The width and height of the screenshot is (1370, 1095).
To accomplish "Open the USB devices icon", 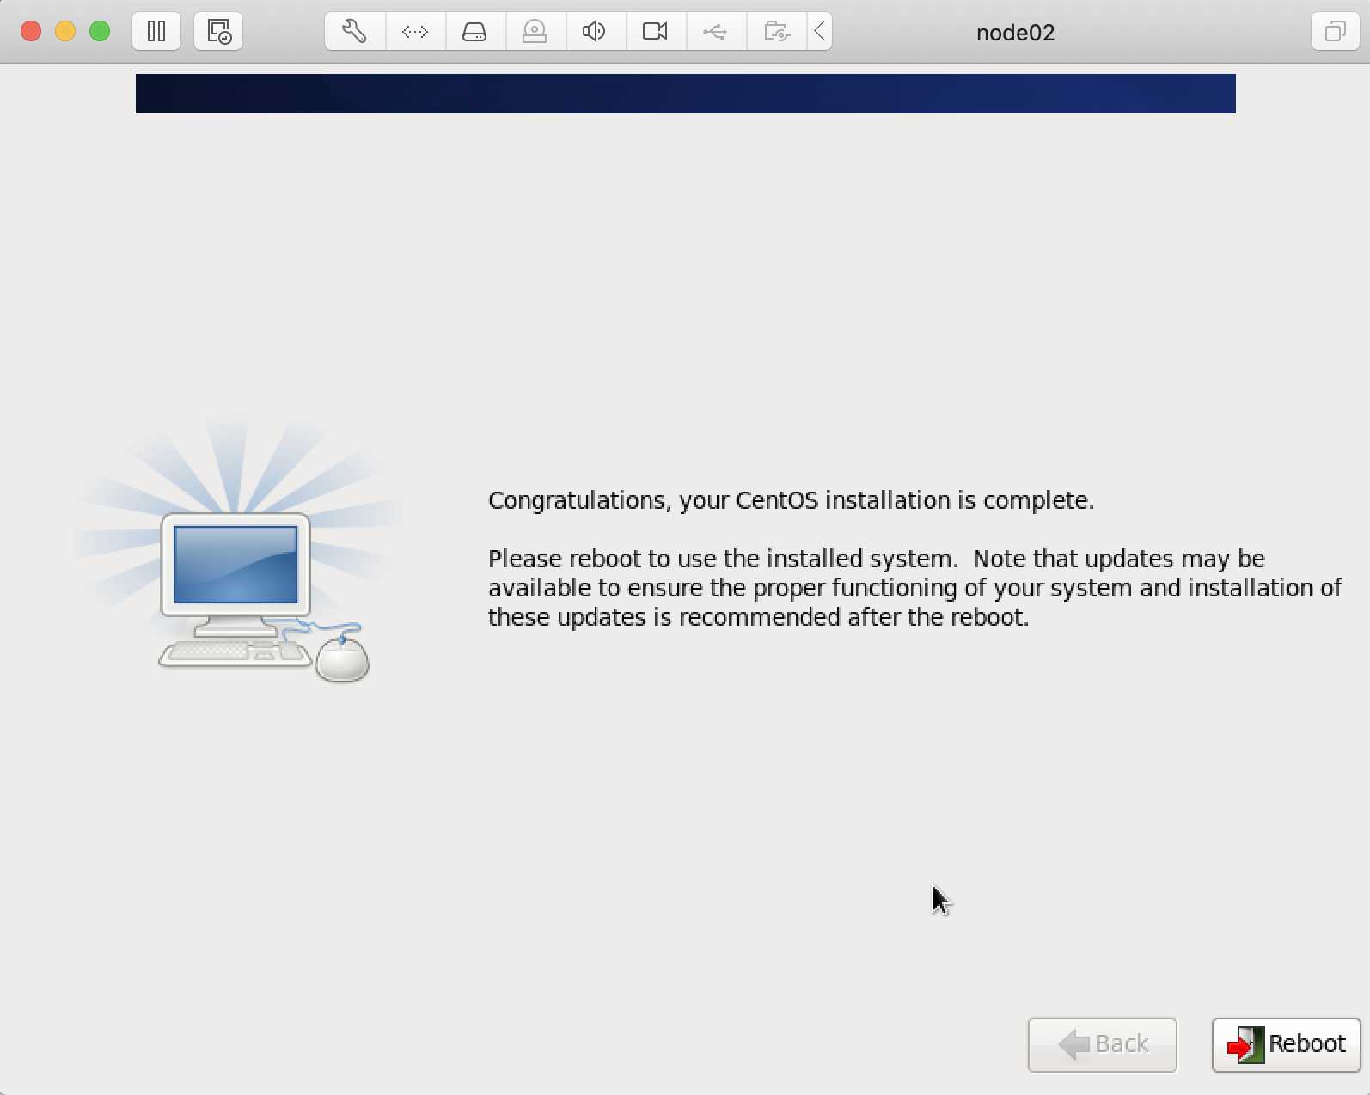I will (x=716, y=32).
